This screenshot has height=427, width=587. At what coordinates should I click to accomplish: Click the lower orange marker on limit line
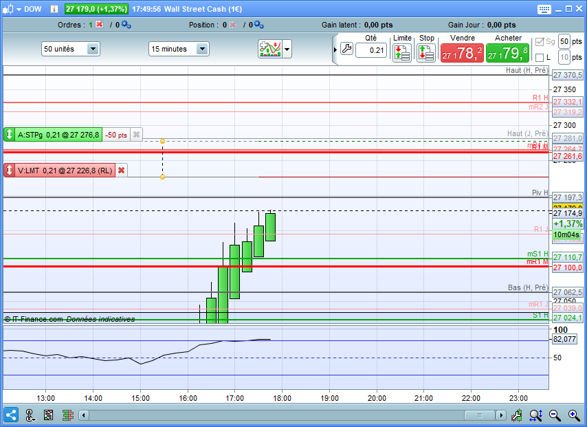click(162, 177)
